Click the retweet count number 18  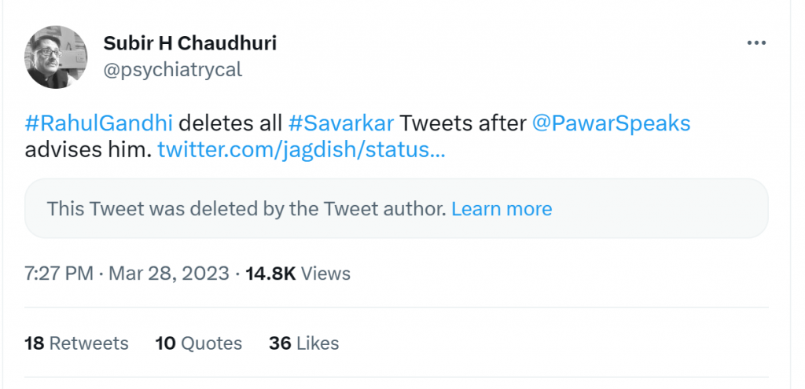[x=35, y=343]
